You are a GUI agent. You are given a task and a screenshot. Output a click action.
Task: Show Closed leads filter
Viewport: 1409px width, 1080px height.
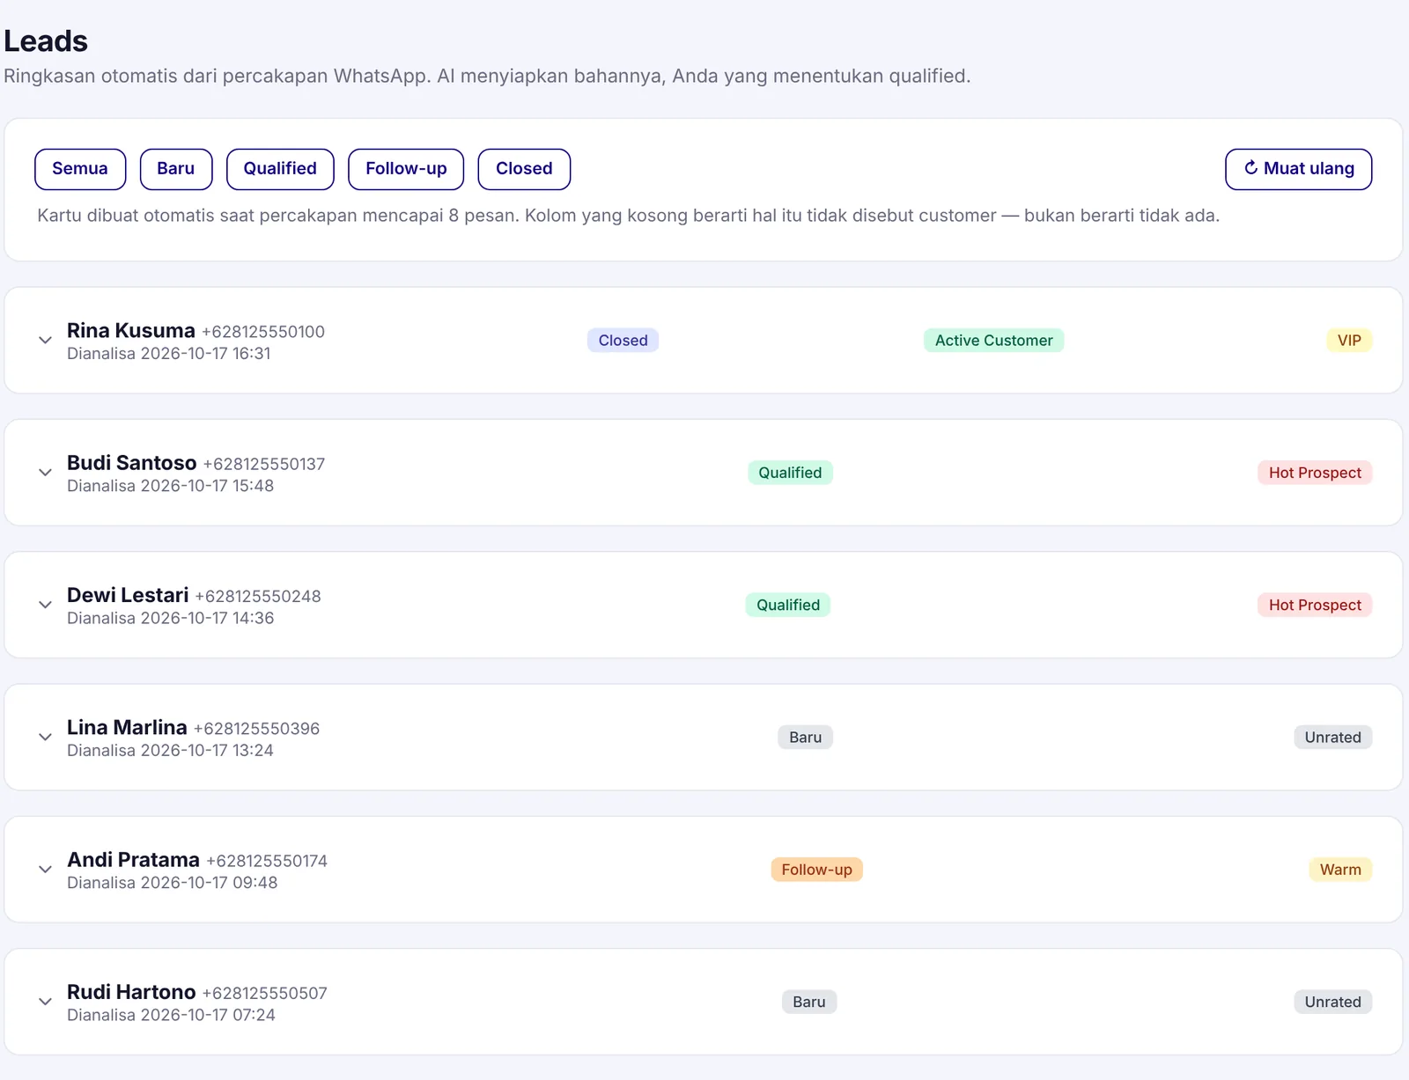pos(524,169)
